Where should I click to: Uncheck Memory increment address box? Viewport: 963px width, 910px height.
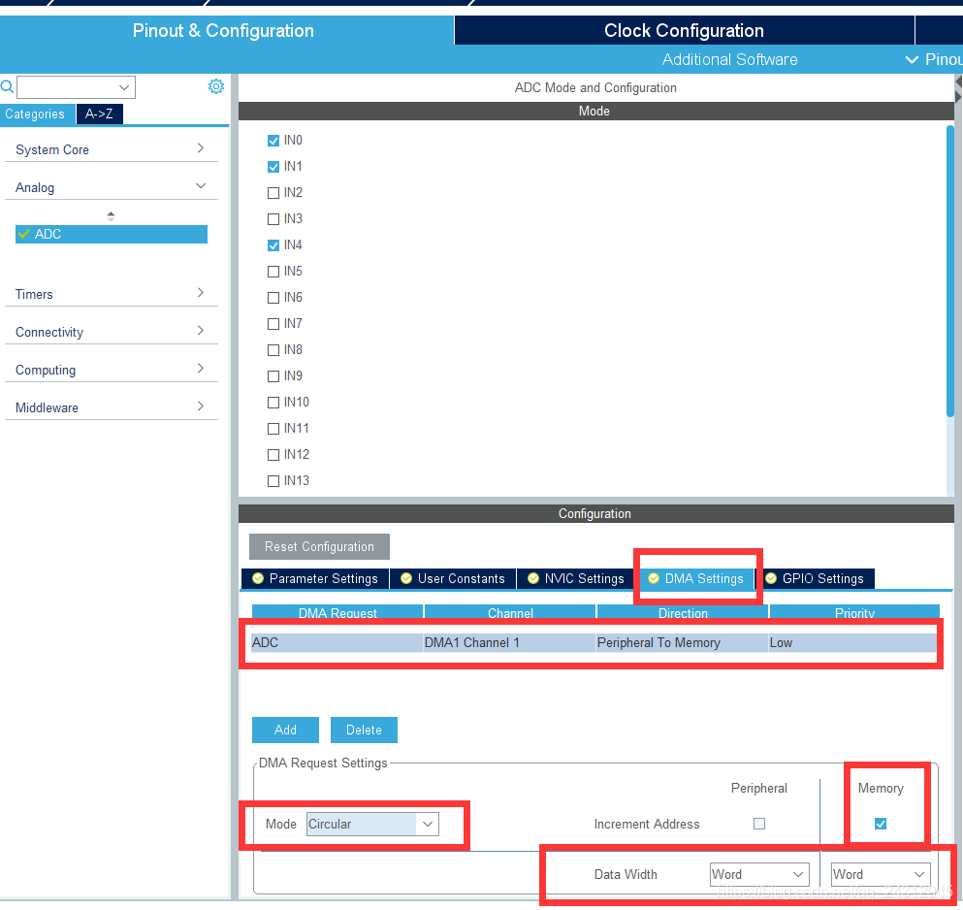click(x=881, y=824)
